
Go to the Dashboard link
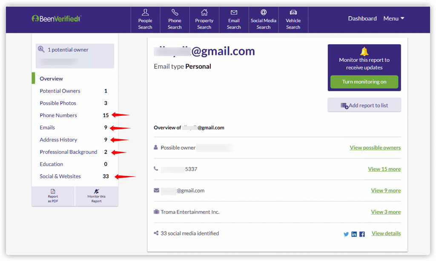coord(362,18)
